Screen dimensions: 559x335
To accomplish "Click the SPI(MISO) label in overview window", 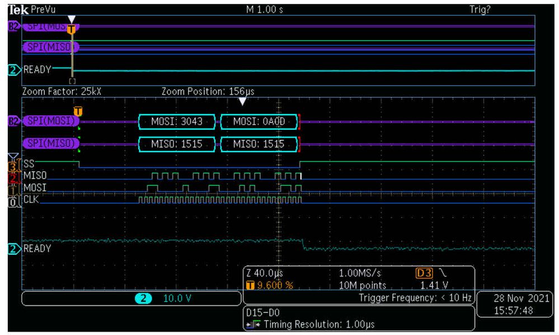I will click(51, 46).
